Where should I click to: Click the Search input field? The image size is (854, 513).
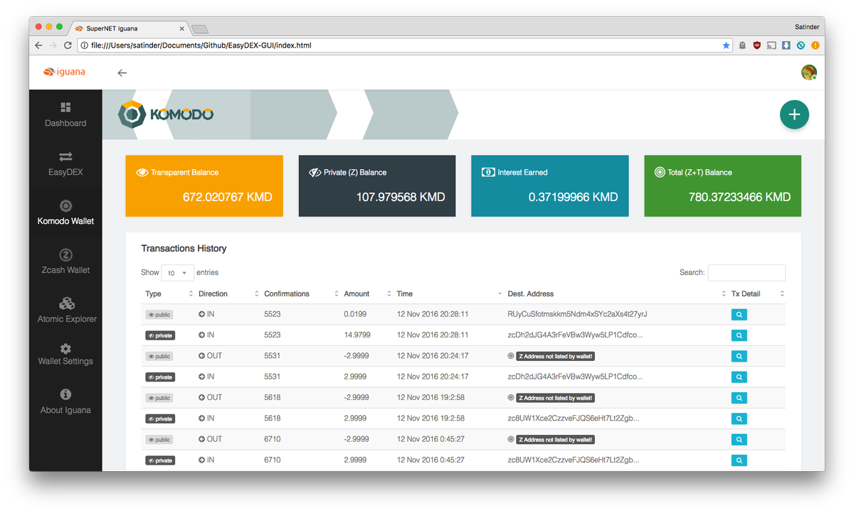coord(747,273)
